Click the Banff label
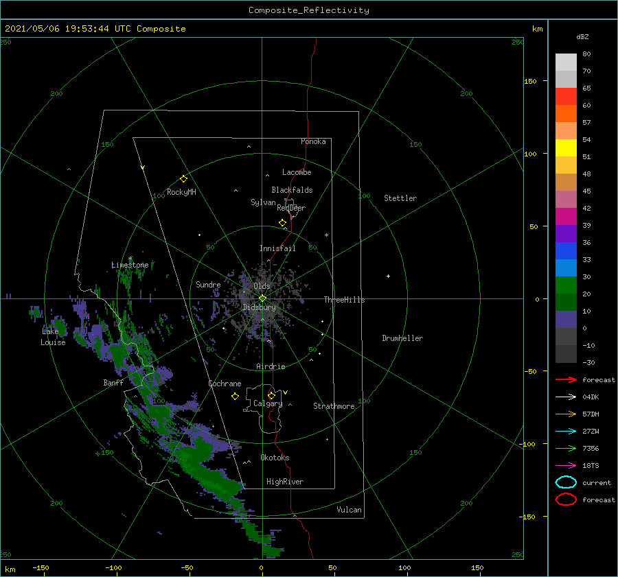The height and width of the screenshot is (577, 618). (x=113, y=382)
